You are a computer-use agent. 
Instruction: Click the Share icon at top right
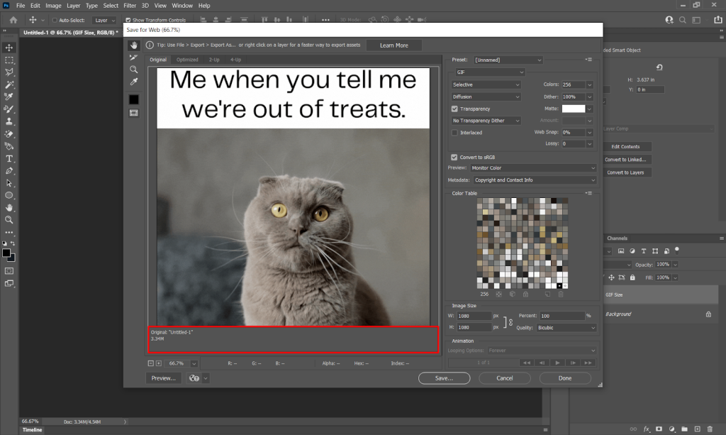717,20
